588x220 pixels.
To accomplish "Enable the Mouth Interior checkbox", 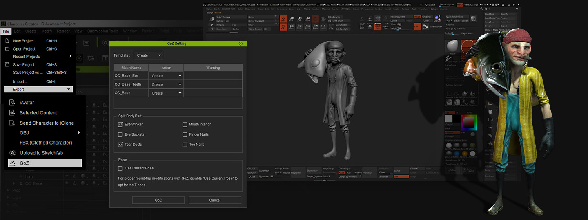I will click(x=185, y=124).
